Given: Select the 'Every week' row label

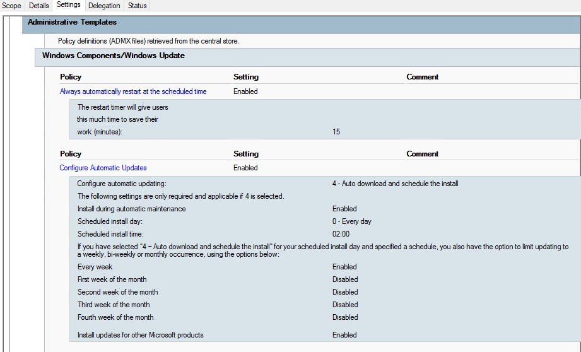Looking at the screenshot, I should pos(95,267).
